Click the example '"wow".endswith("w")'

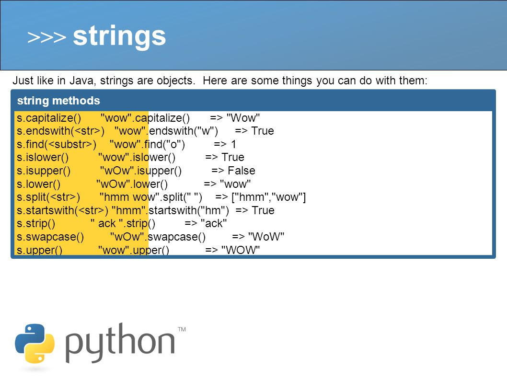166,131
